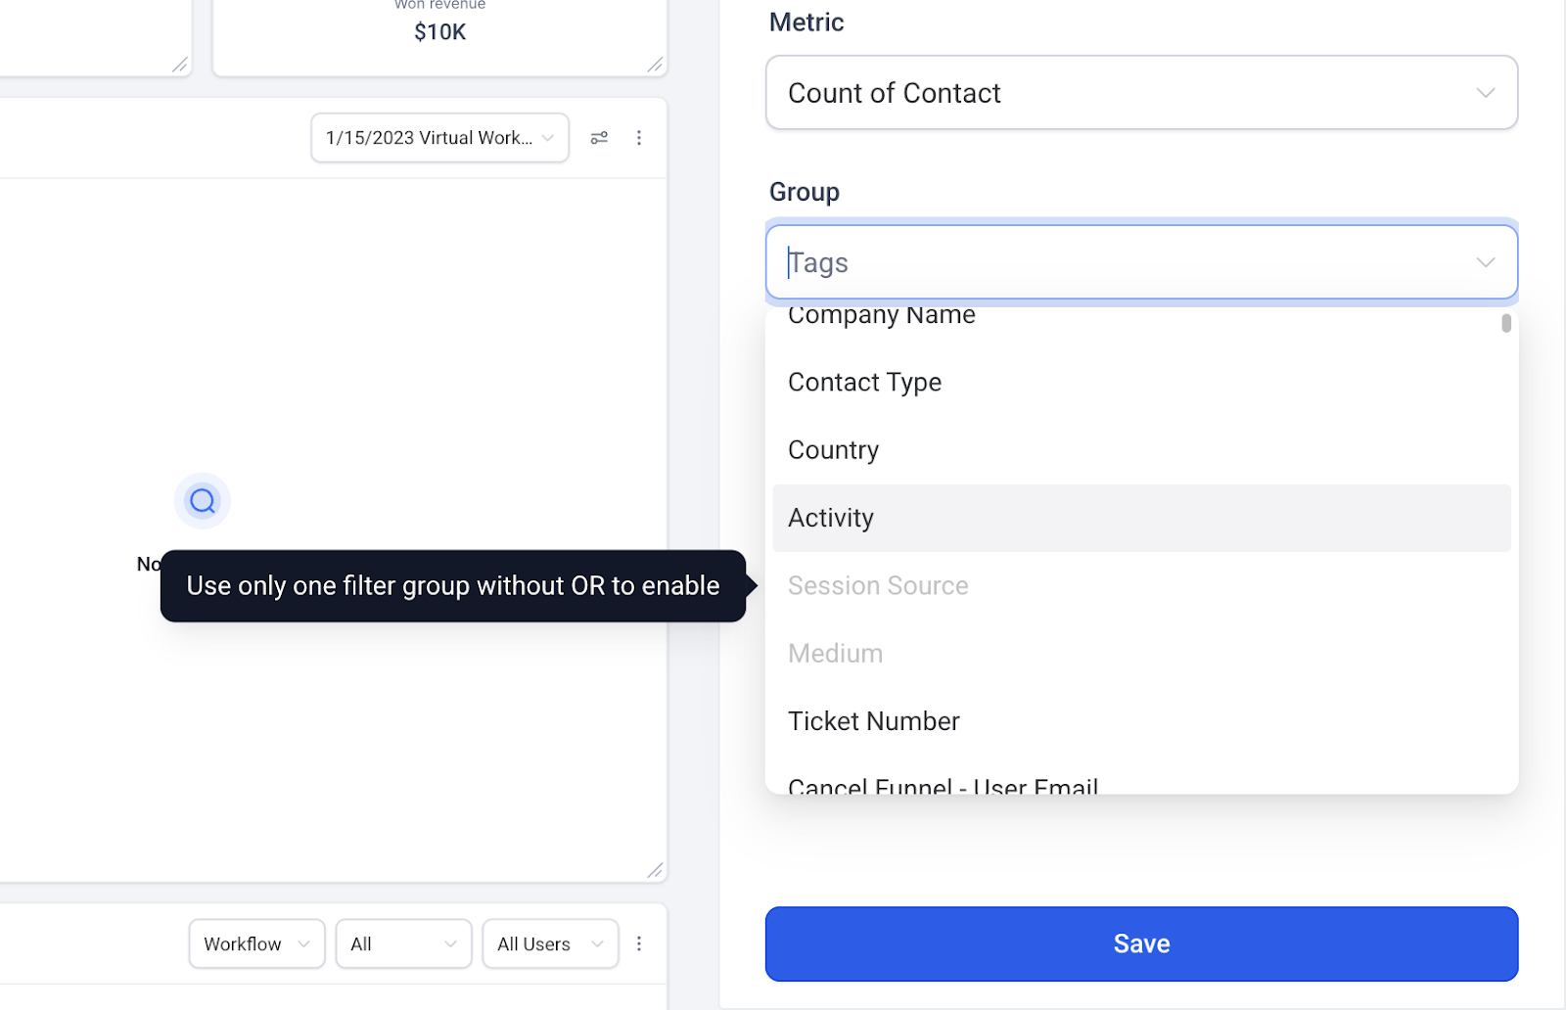Screen dimensions: 1566x1010
Task: Open the 1/15/2023 Virtual Work... dropdown
Action: (x=439, y=138)
